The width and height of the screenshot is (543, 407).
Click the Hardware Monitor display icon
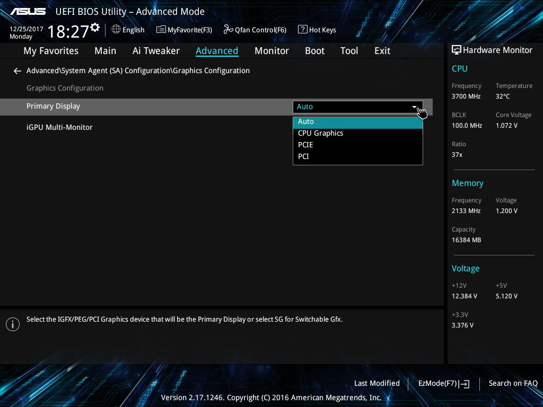pyautogui.click(x=457, y=50)
